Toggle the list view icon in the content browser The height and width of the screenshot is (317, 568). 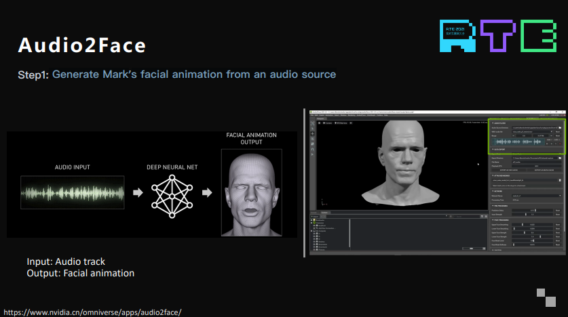click(486, 217)
